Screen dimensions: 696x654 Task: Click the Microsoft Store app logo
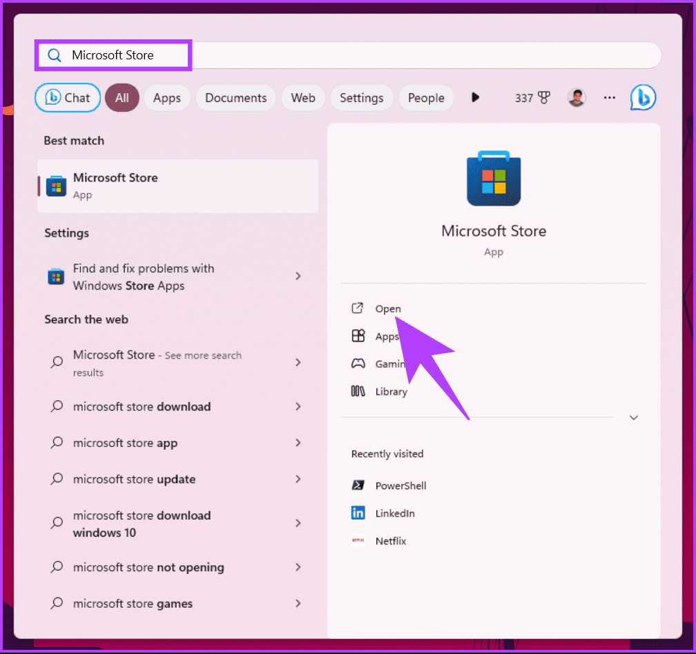click(x=493, y=178)
